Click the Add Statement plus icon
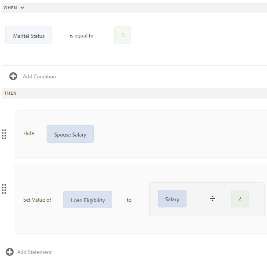The width and height of the screenshot is (267, 262). coord(10,252)
